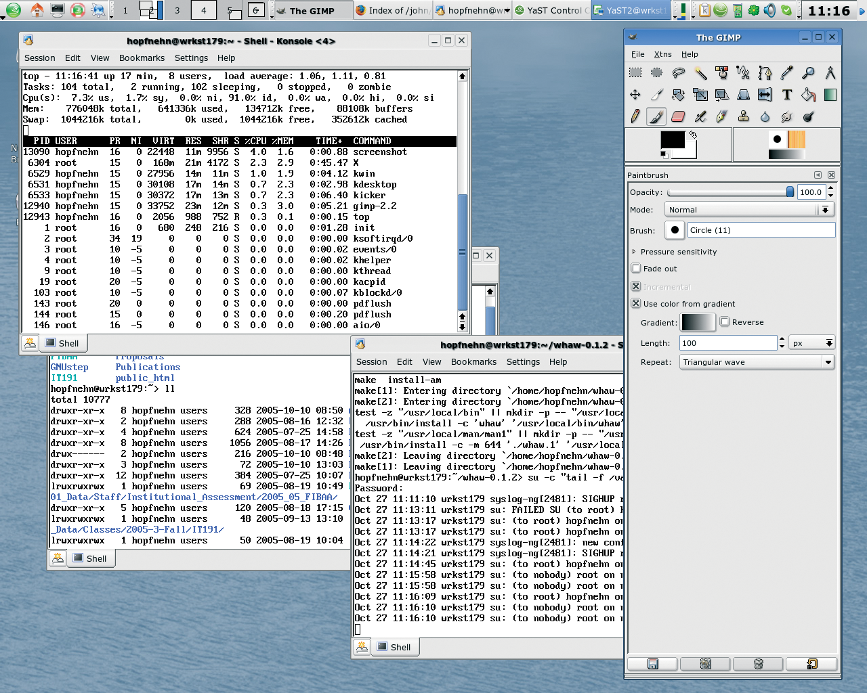Open the px length unit dropdown
The image size is (867, 693).
click(812, 343)
